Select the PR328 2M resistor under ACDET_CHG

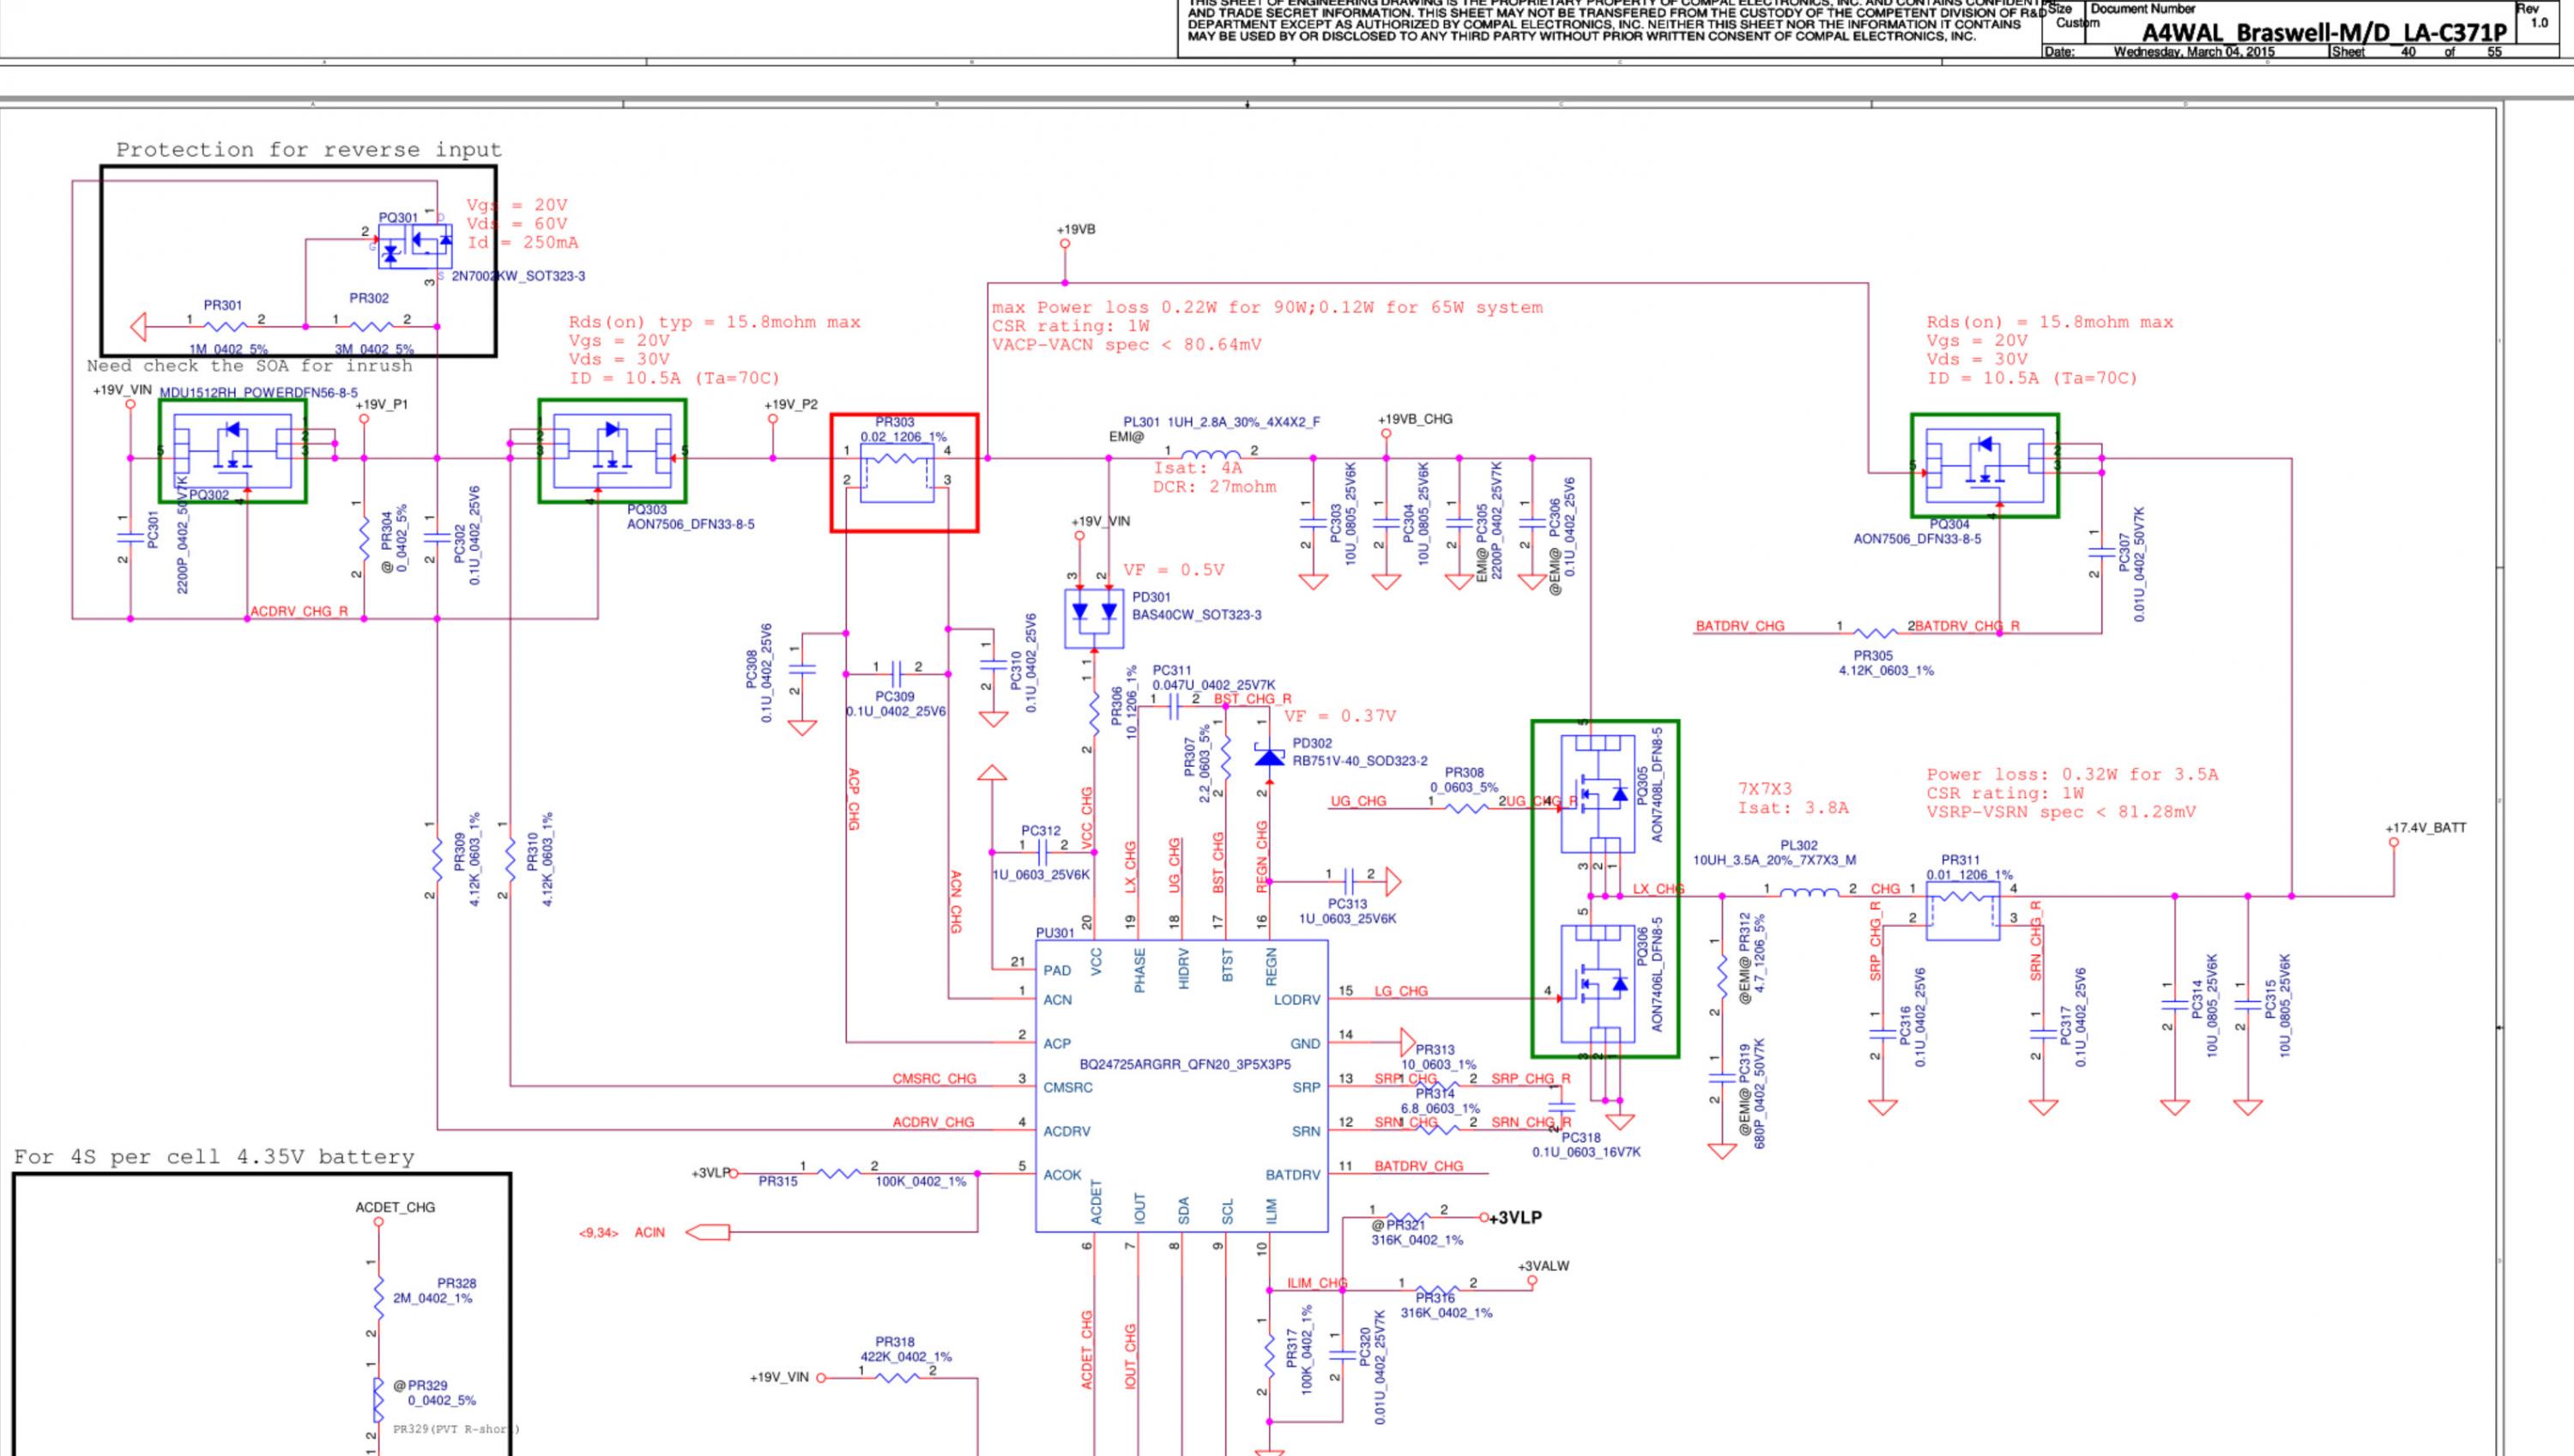click(x=379, y=1297)
